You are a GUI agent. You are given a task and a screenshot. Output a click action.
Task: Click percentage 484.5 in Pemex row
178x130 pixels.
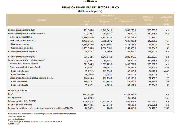click(x=167, y=71)
